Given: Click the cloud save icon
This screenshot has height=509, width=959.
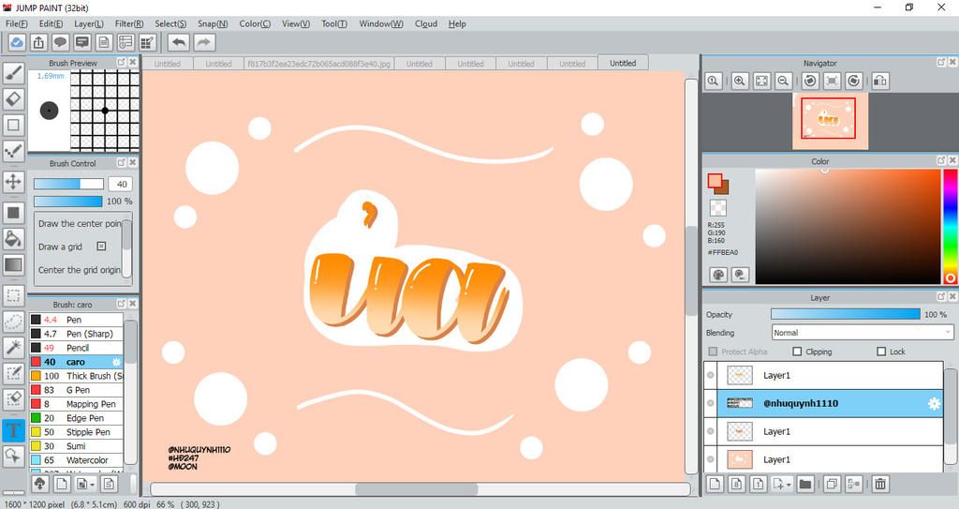Looking at the screenshot, I should tap(17, 42).
